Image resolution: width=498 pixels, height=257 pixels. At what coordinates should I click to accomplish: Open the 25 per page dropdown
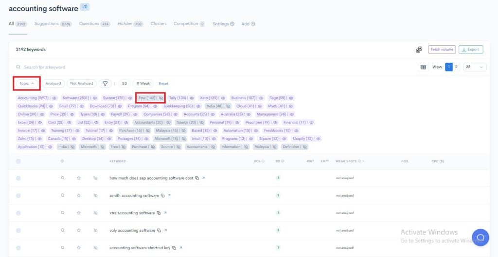475,67
